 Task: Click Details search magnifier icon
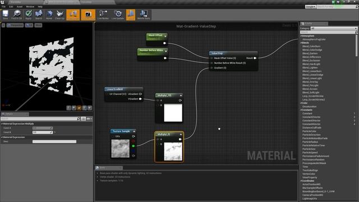pos(79,118)
